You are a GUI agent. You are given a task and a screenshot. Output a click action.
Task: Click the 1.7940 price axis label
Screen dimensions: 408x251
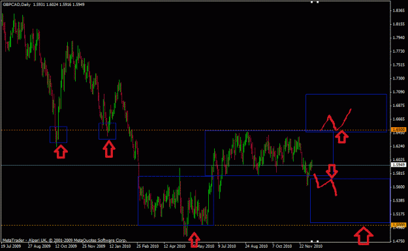click(399, 38)
